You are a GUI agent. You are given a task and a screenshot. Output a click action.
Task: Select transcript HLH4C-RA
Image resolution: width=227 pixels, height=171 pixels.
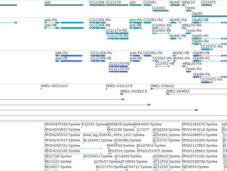click(x=175, y=23)
